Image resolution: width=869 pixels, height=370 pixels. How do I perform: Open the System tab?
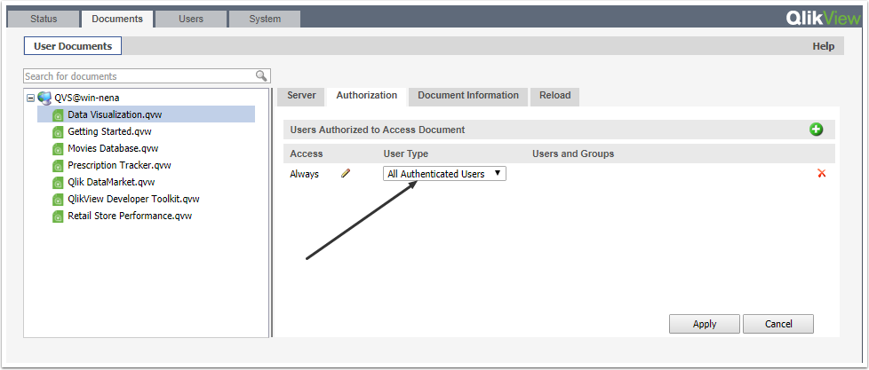click(265, 19)
